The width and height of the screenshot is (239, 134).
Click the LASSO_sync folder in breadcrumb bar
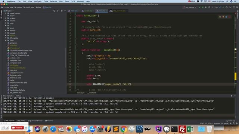pos(29,7)
